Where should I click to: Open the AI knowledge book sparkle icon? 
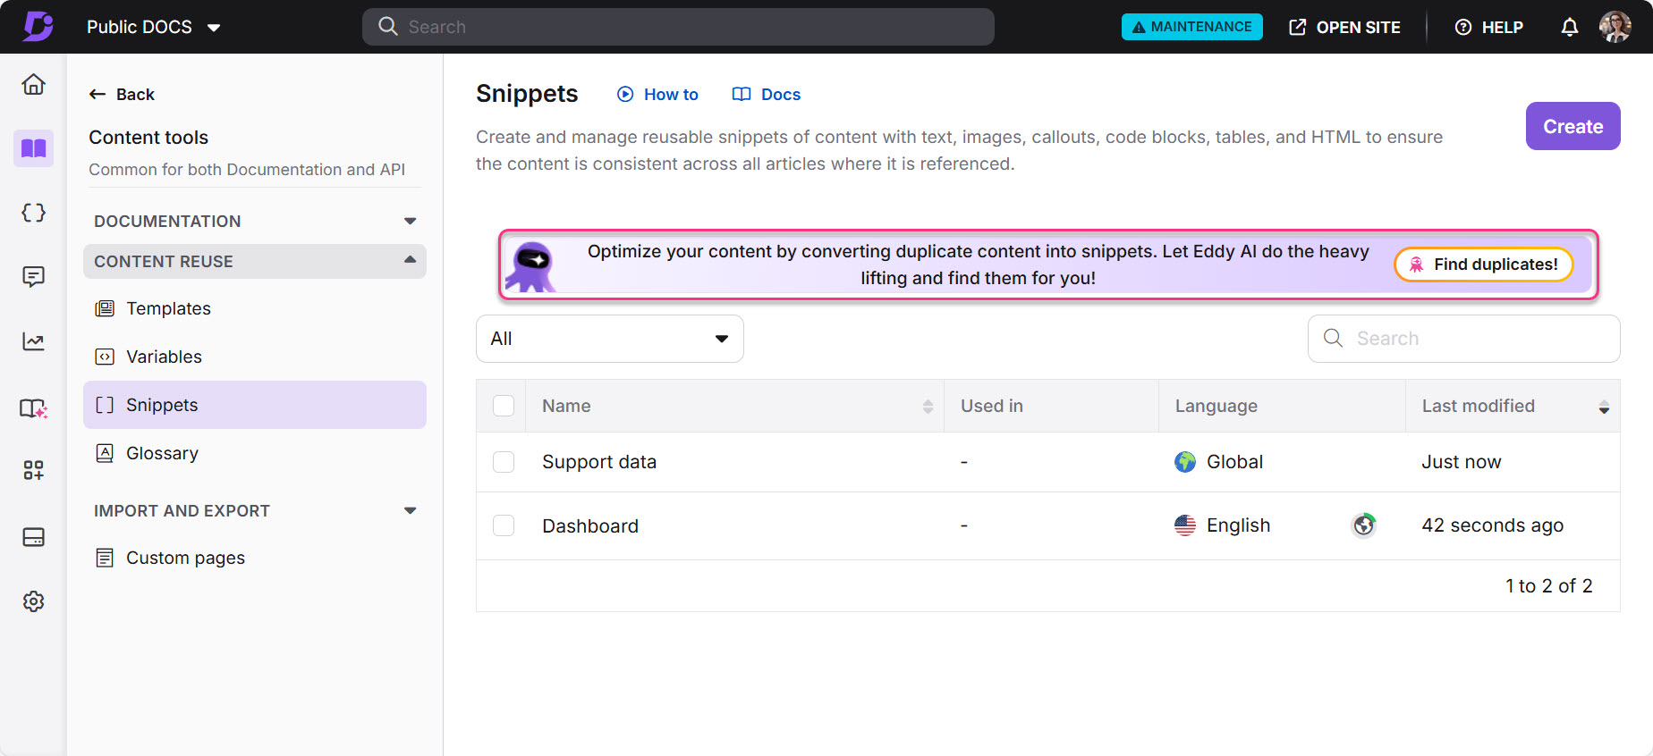pos(33,408)
